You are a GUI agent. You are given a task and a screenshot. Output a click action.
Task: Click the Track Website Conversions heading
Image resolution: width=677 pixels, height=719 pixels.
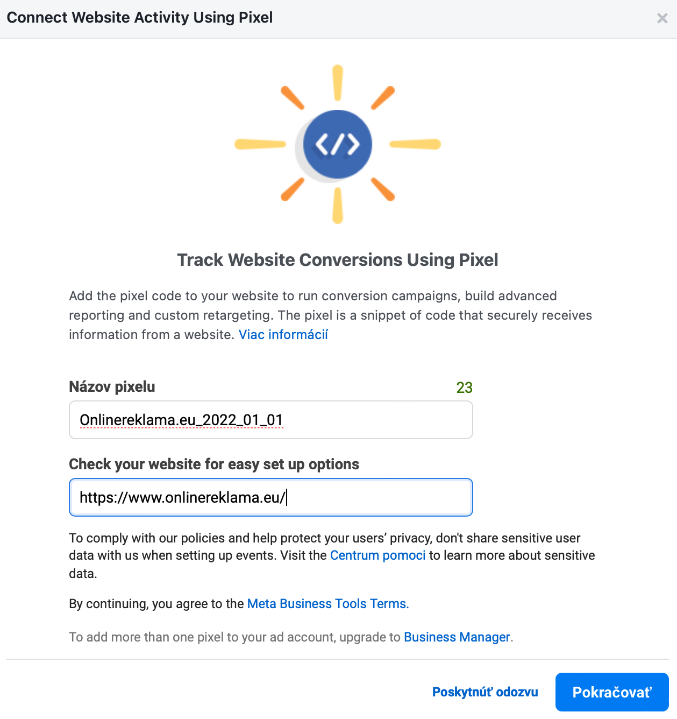coord(338,260)
